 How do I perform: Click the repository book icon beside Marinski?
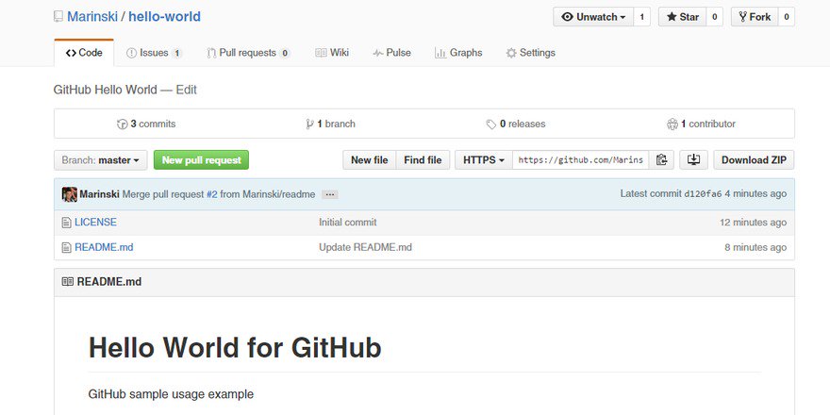(x=58, y=17)
